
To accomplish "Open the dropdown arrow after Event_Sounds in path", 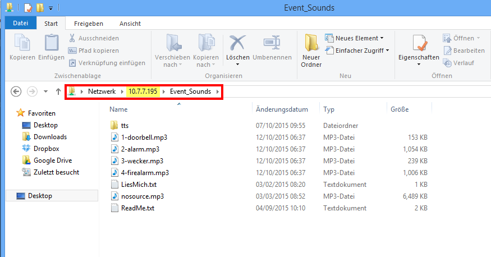I will click(217, 91).
